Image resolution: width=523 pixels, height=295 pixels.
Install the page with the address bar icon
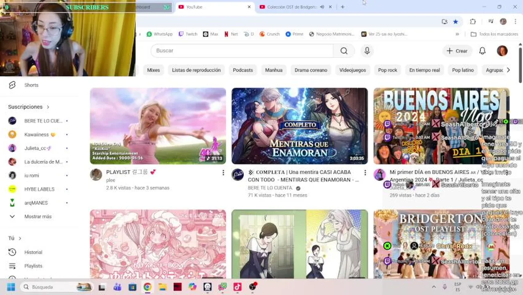[x=444, y=21]
